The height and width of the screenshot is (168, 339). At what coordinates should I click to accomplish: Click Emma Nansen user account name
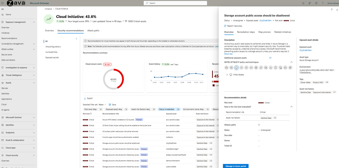333,3
